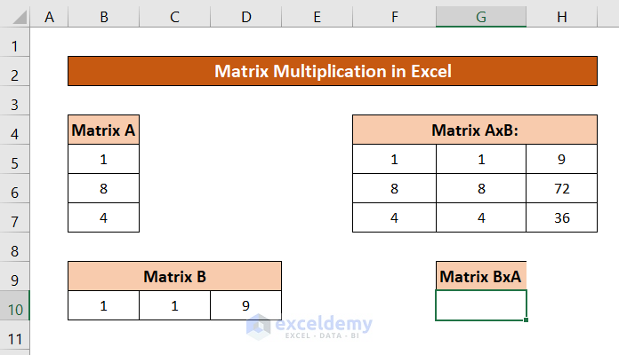This screenshot has height=355, width=619.
Task: Click the Matrix AxB: header cell
Action: [x=475, y=130]
